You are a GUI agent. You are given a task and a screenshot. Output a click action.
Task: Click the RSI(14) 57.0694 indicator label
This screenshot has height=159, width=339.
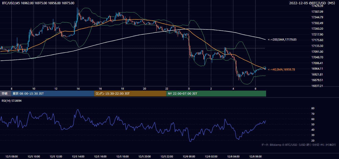point(12,101)
